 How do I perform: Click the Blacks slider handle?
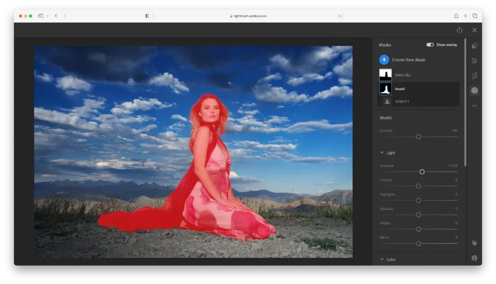[x=418, y=243]
